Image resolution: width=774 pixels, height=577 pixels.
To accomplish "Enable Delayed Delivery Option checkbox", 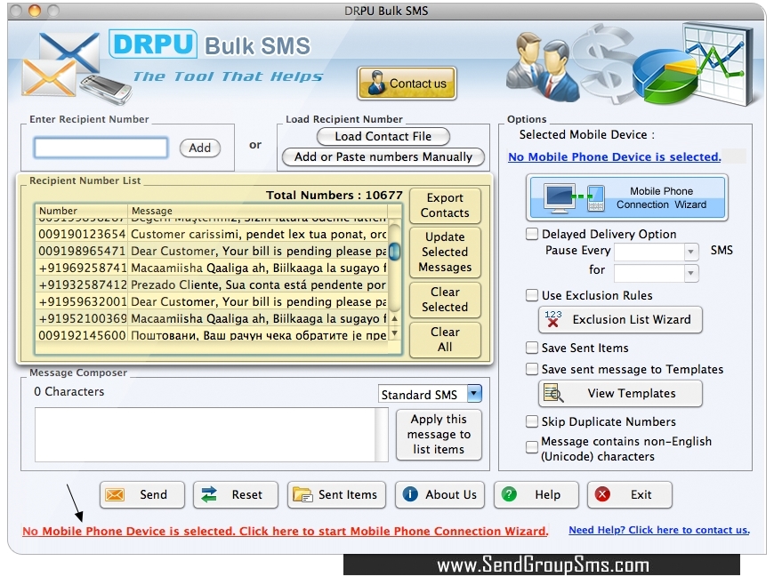I will coord(532,234).
